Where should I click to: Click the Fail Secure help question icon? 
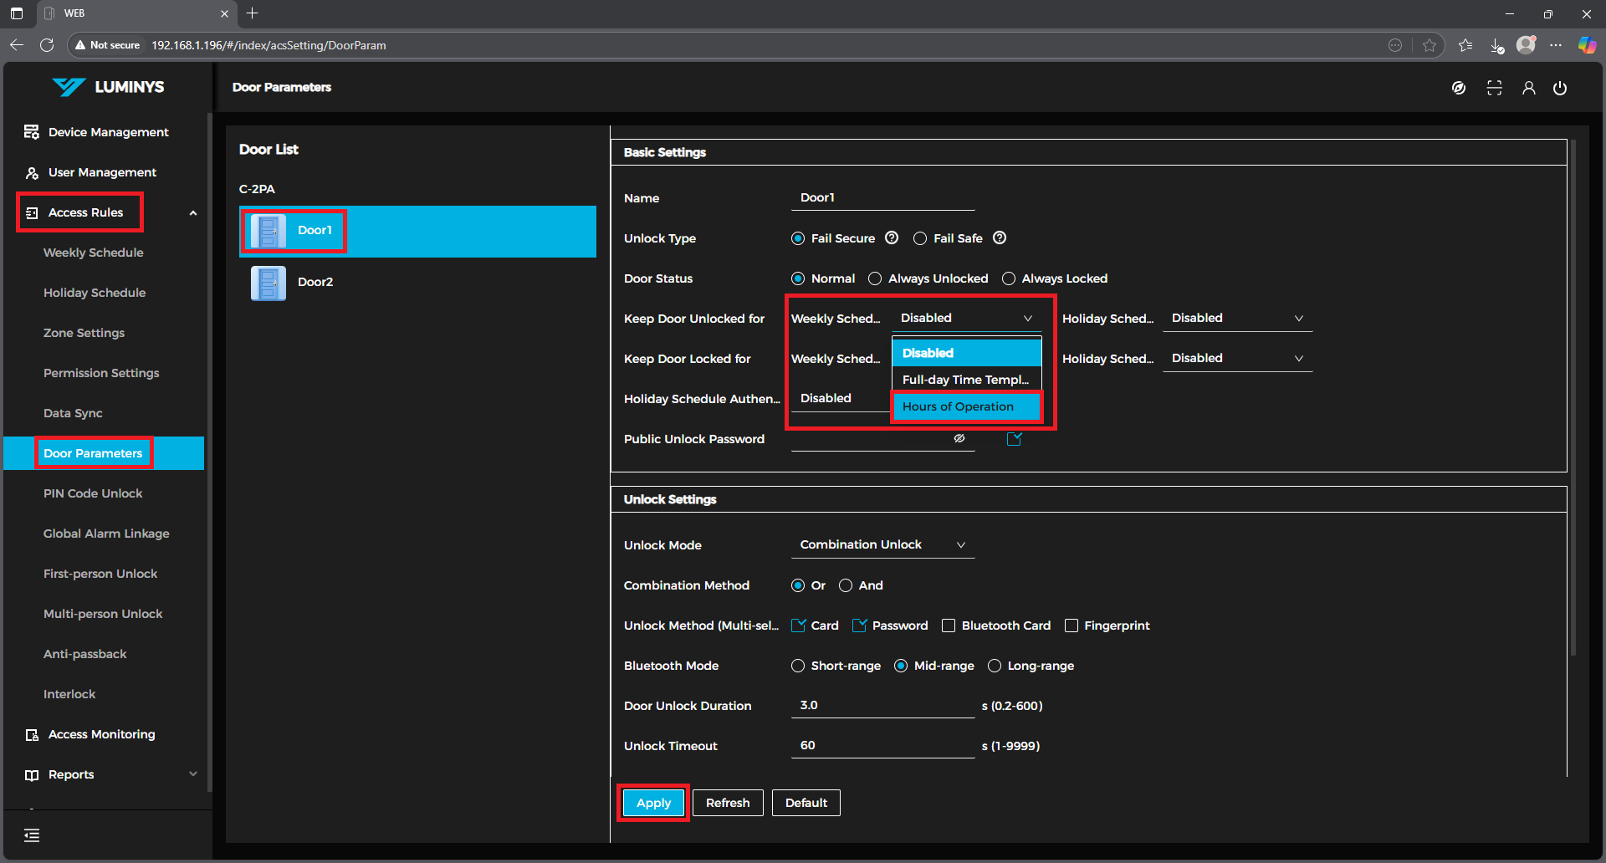click(x=892, y=238)
